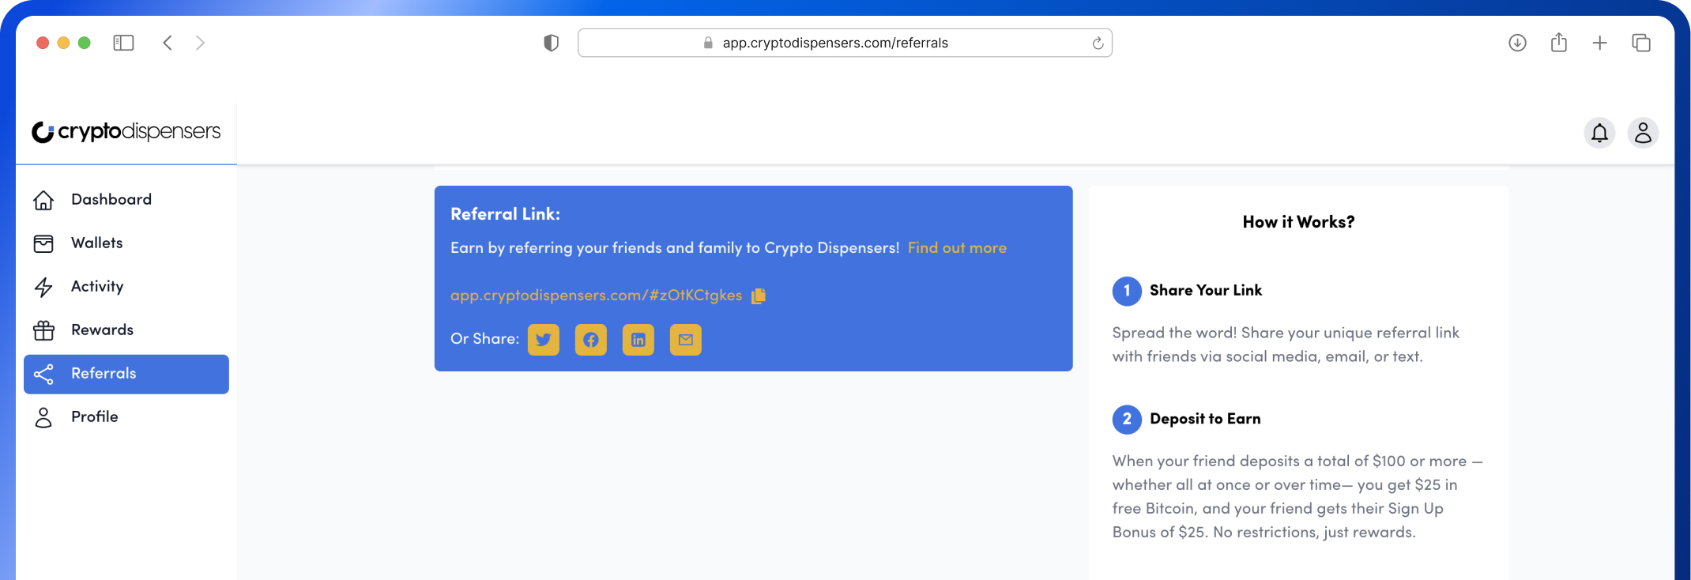Image resolution: width=1691 pixels, height=580 pixels.
Task: Minimize the Safari window
Action: point(63,43)
